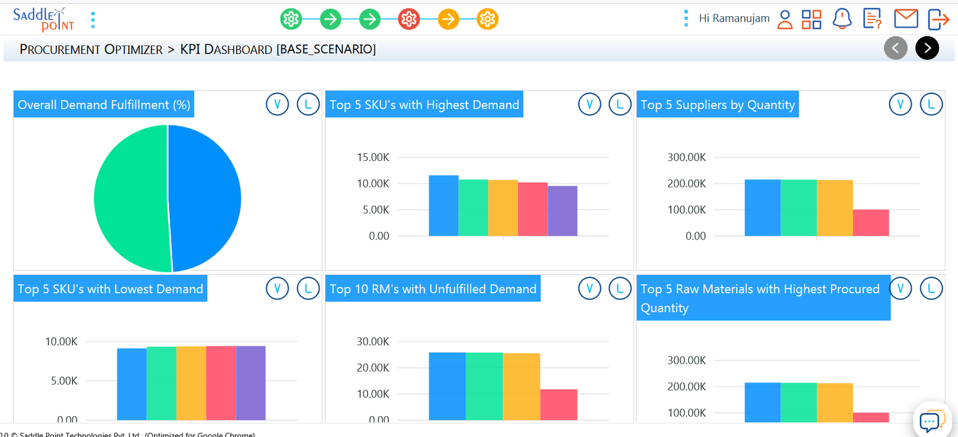Screen dimensions: 958x437
Task: Toggle L button on Top 10 RM's Unfulfilled Demand
Action: [x=620, y=289]
